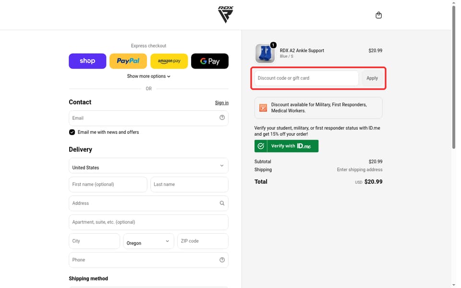Open the United States country dropdown
This screenshot has width=461, height=288.
coord(148,166)
